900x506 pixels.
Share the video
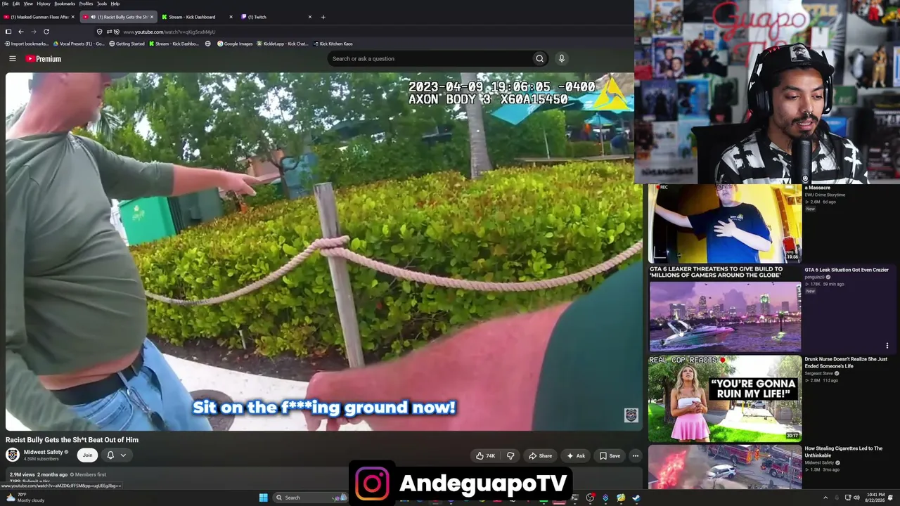pyautogui.click(x=540, y=455)
